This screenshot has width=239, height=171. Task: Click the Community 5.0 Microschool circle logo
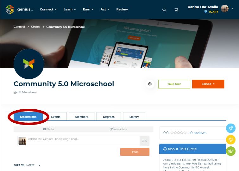coord(29,64)
